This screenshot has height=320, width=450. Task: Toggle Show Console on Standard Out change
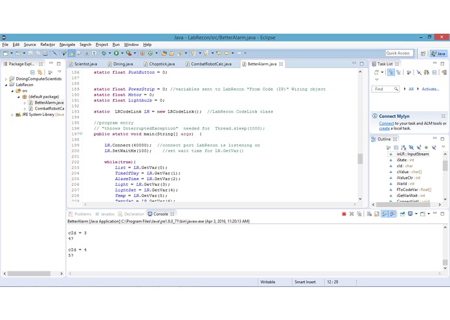(x=385, y=214)
